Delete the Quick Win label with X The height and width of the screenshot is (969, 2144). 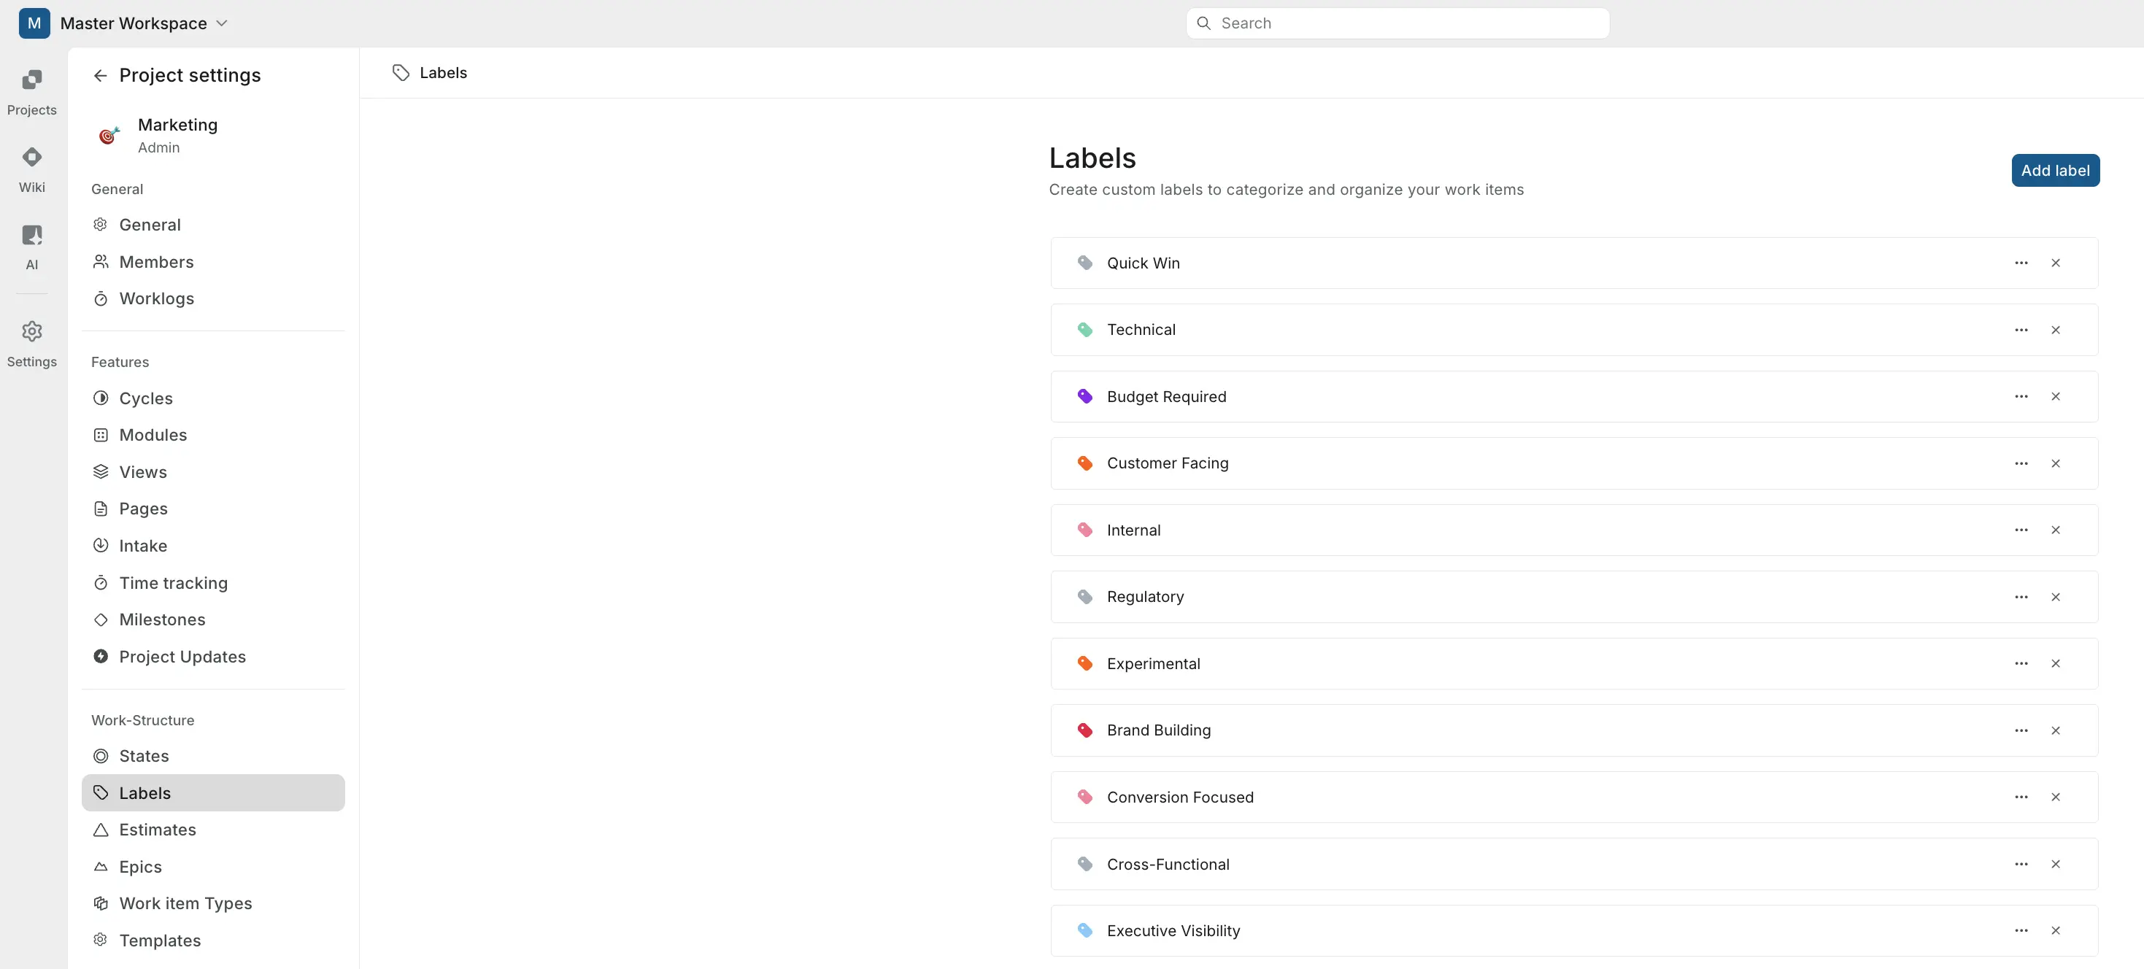pyautogui.click(x=2055, y=263)
